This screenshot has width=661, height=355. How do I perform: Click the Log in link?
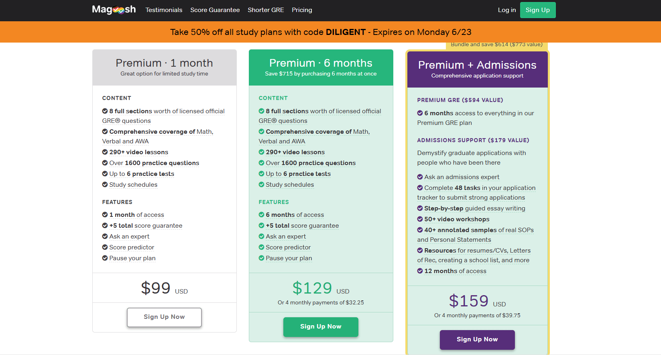pyautogui.click(x=506, y=10)
